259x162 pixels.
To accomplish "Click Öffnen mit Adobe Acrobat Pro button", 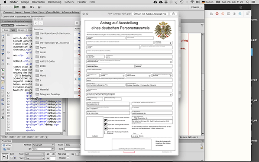I will point(150,14).
